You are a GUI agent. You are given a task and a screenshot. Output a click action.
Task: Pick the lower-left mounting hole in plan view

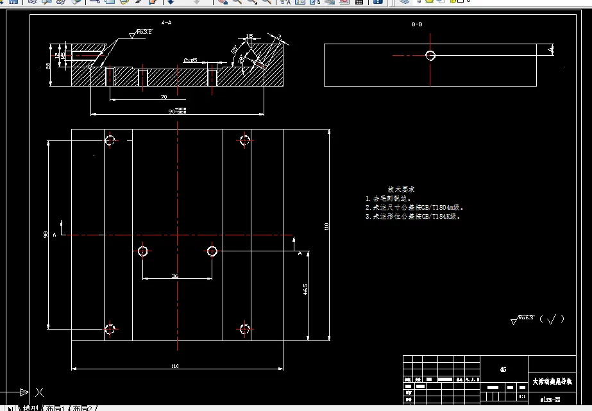click(110, 329)
